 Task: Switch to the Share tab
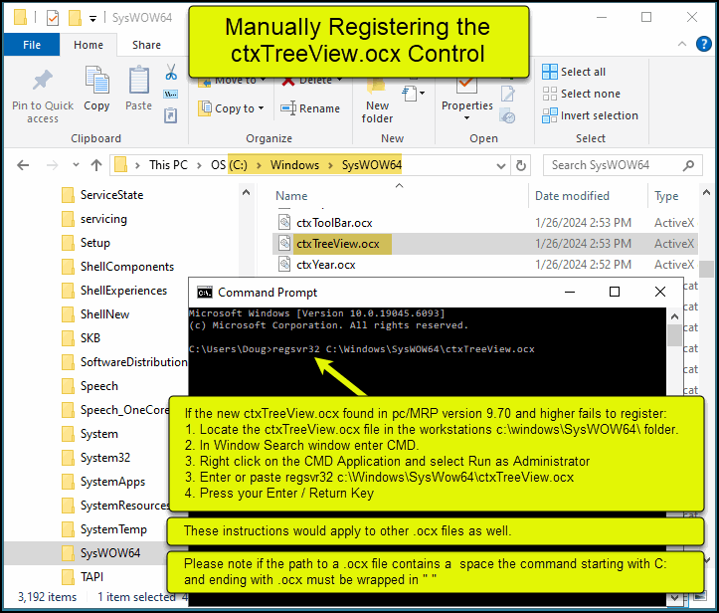click(146, 45)
